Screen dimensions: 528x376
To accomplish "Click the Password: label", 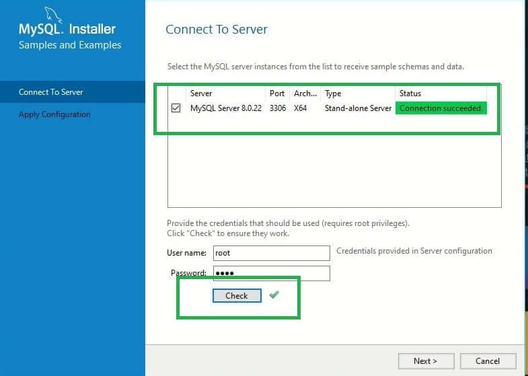I will (188, 272).
